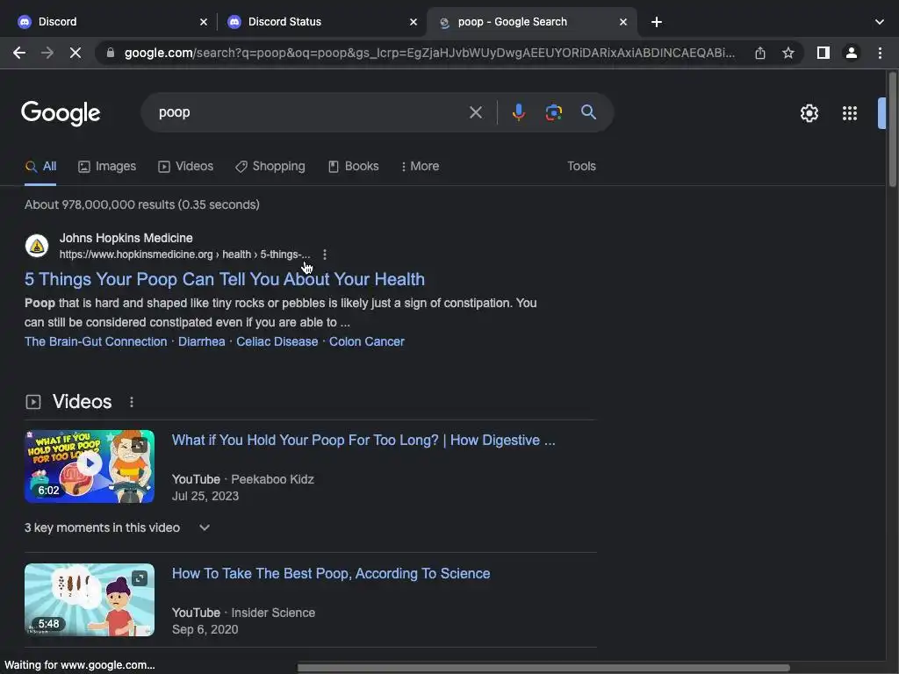Switch to Images results
This screenshot has height=674, width=899.
click(107, 166)
